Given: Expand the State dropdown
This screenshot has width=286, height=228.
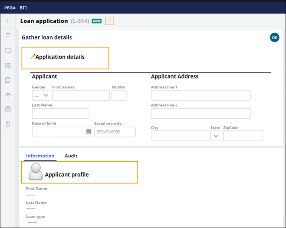Looking at the screenshot, I should coord(215,136).
